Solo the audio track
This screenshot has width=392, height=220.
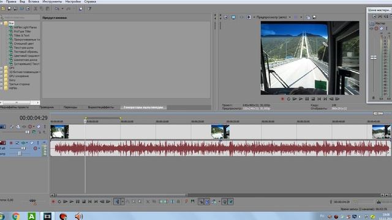point(38,143)
